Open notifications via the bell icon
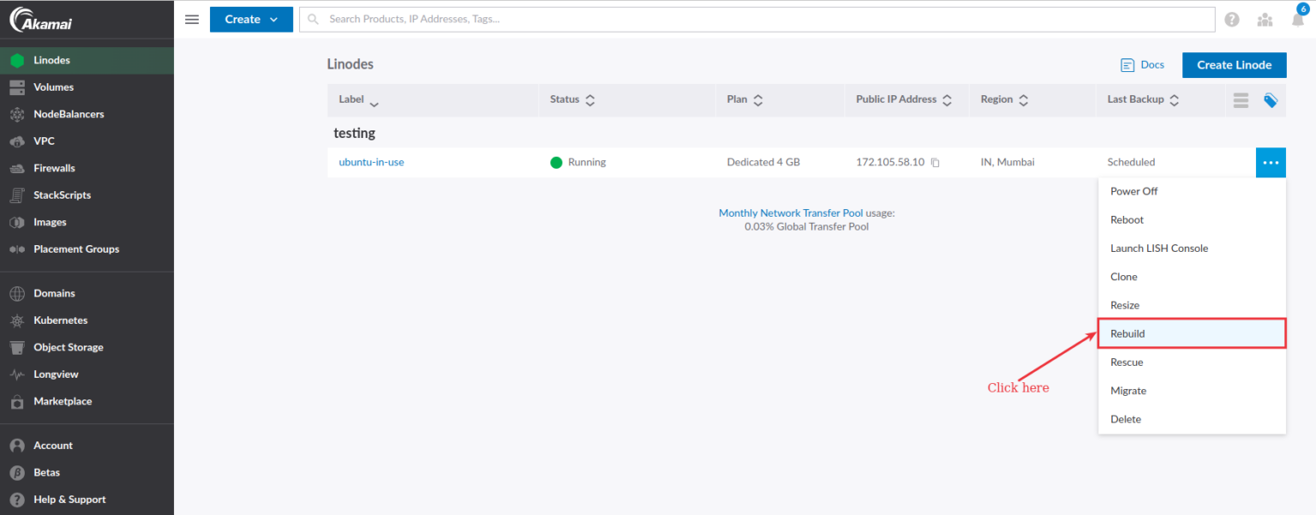 (x=1296, y=19)
